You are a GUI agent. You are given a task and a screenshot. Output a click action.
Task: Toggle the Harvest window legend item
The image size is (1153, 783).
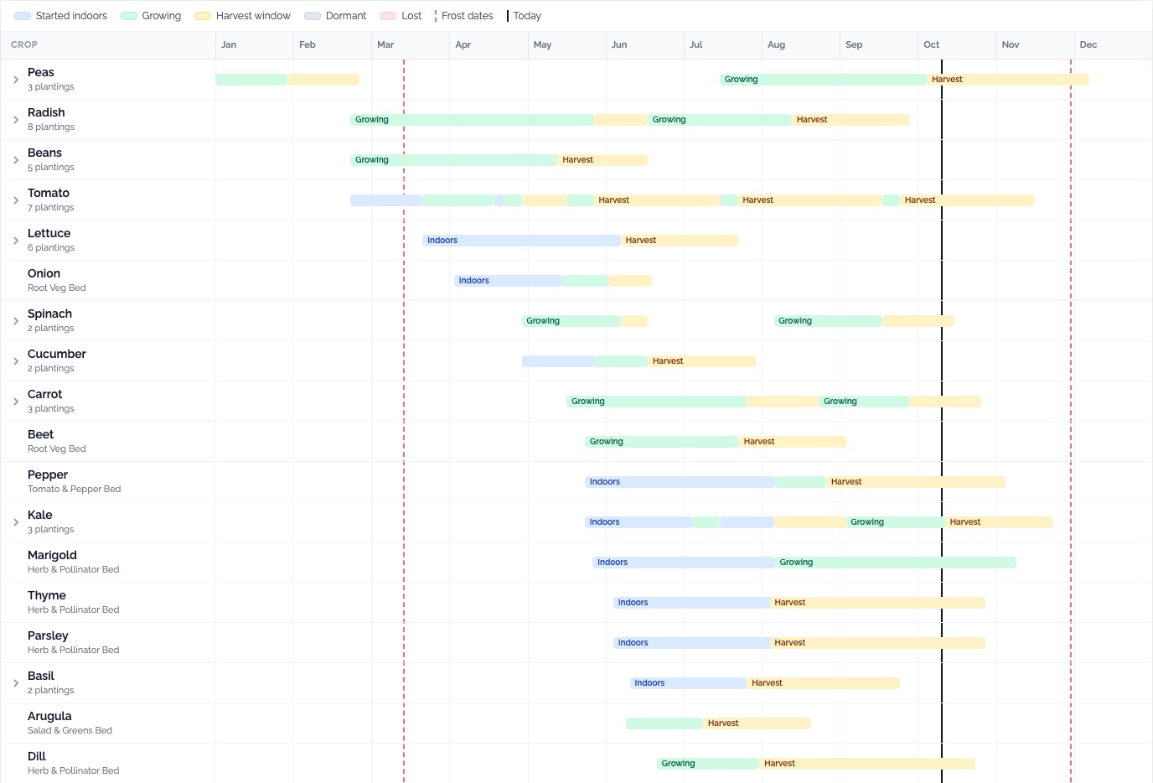point(242,16)
